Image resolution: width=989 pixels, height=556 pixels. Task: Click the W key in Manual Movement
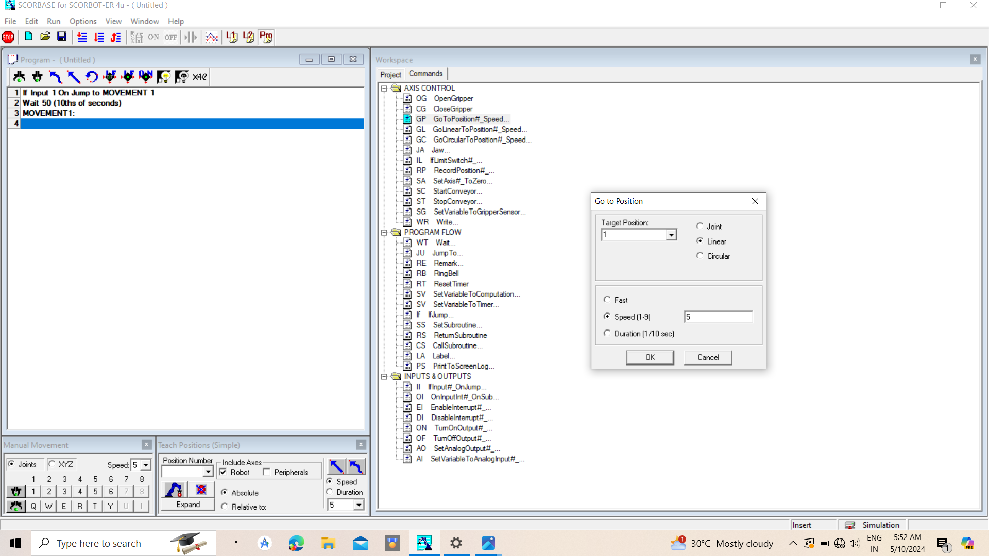[49, 506]
